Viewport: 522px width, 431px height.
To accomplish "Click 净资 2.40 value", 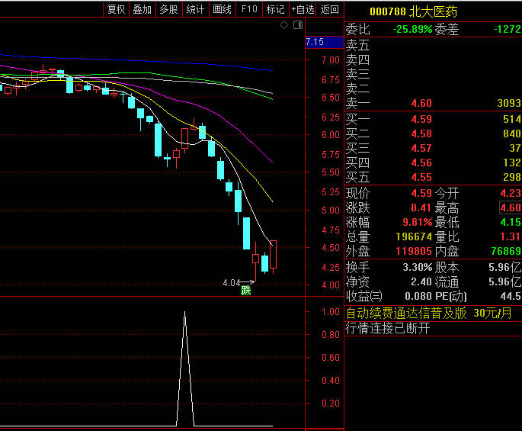I will pyautogui.click(x=421, y=282).
